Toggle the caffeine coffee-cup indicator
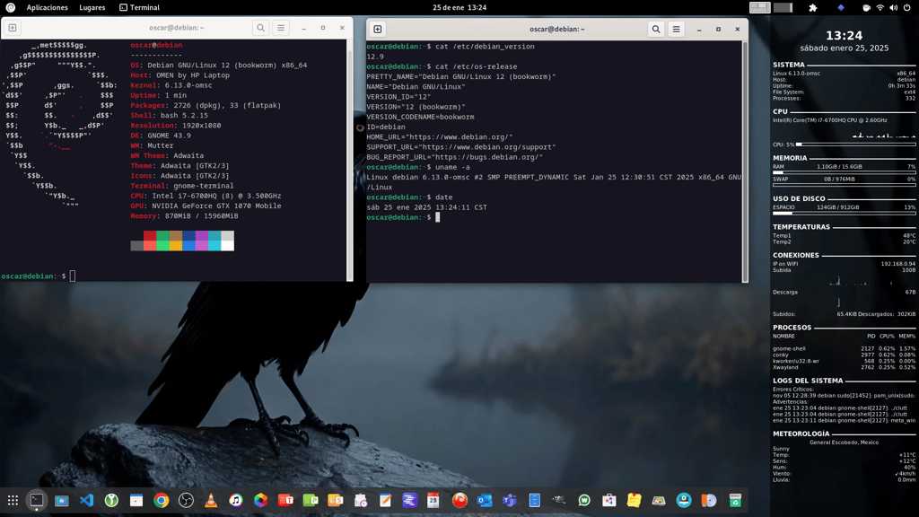This screenshot has height=517, width=919. (866, 7)
